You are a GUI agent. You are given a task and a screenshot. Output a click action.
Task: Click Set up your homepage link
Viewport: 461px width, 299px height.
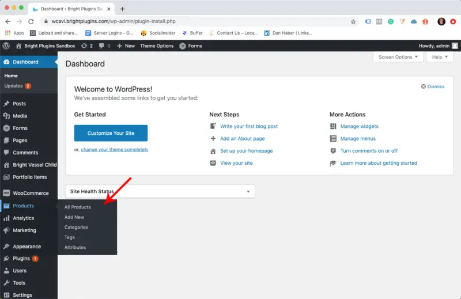click(x=247, y=151)
